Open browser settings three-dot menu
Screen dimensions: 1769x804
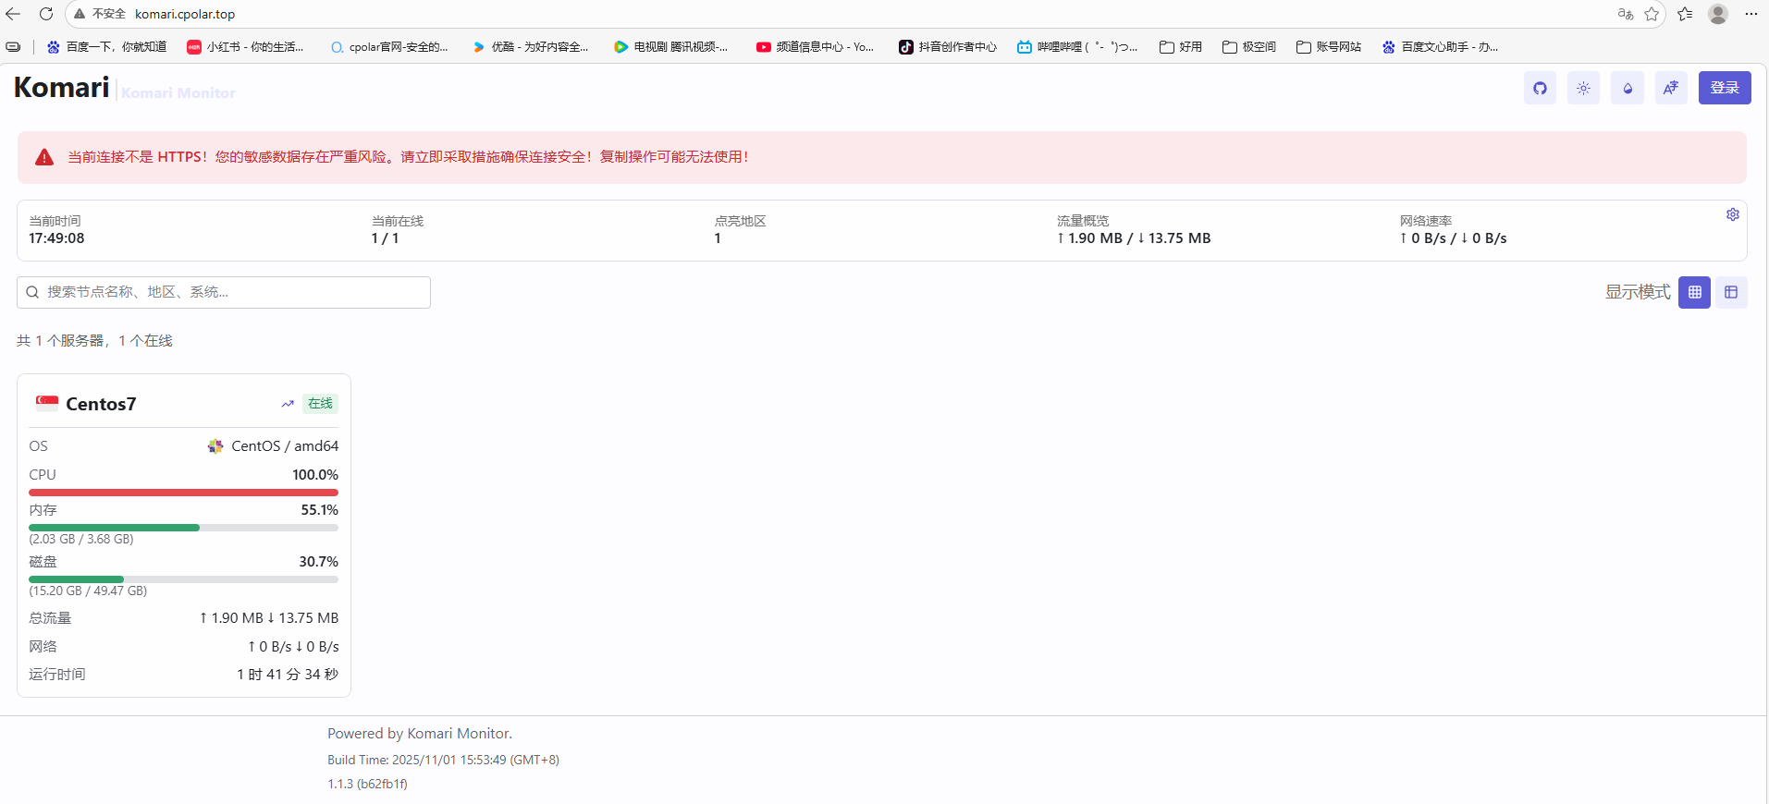click(x=1751, y=14)
